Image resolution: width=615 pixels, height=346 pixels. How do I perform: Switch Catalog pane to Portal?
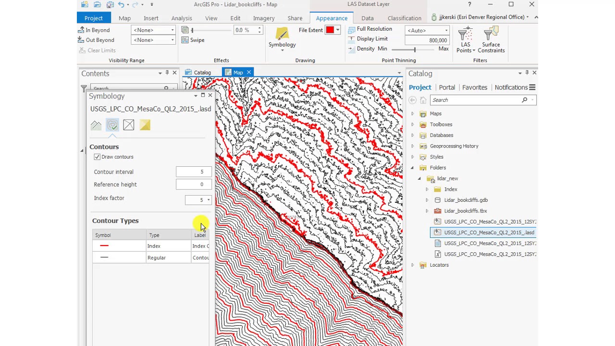tap(447, 87)
